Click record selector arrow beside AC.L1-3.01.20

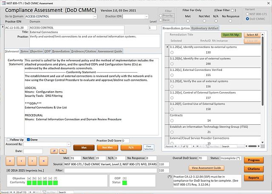click(x=3, y=27)
